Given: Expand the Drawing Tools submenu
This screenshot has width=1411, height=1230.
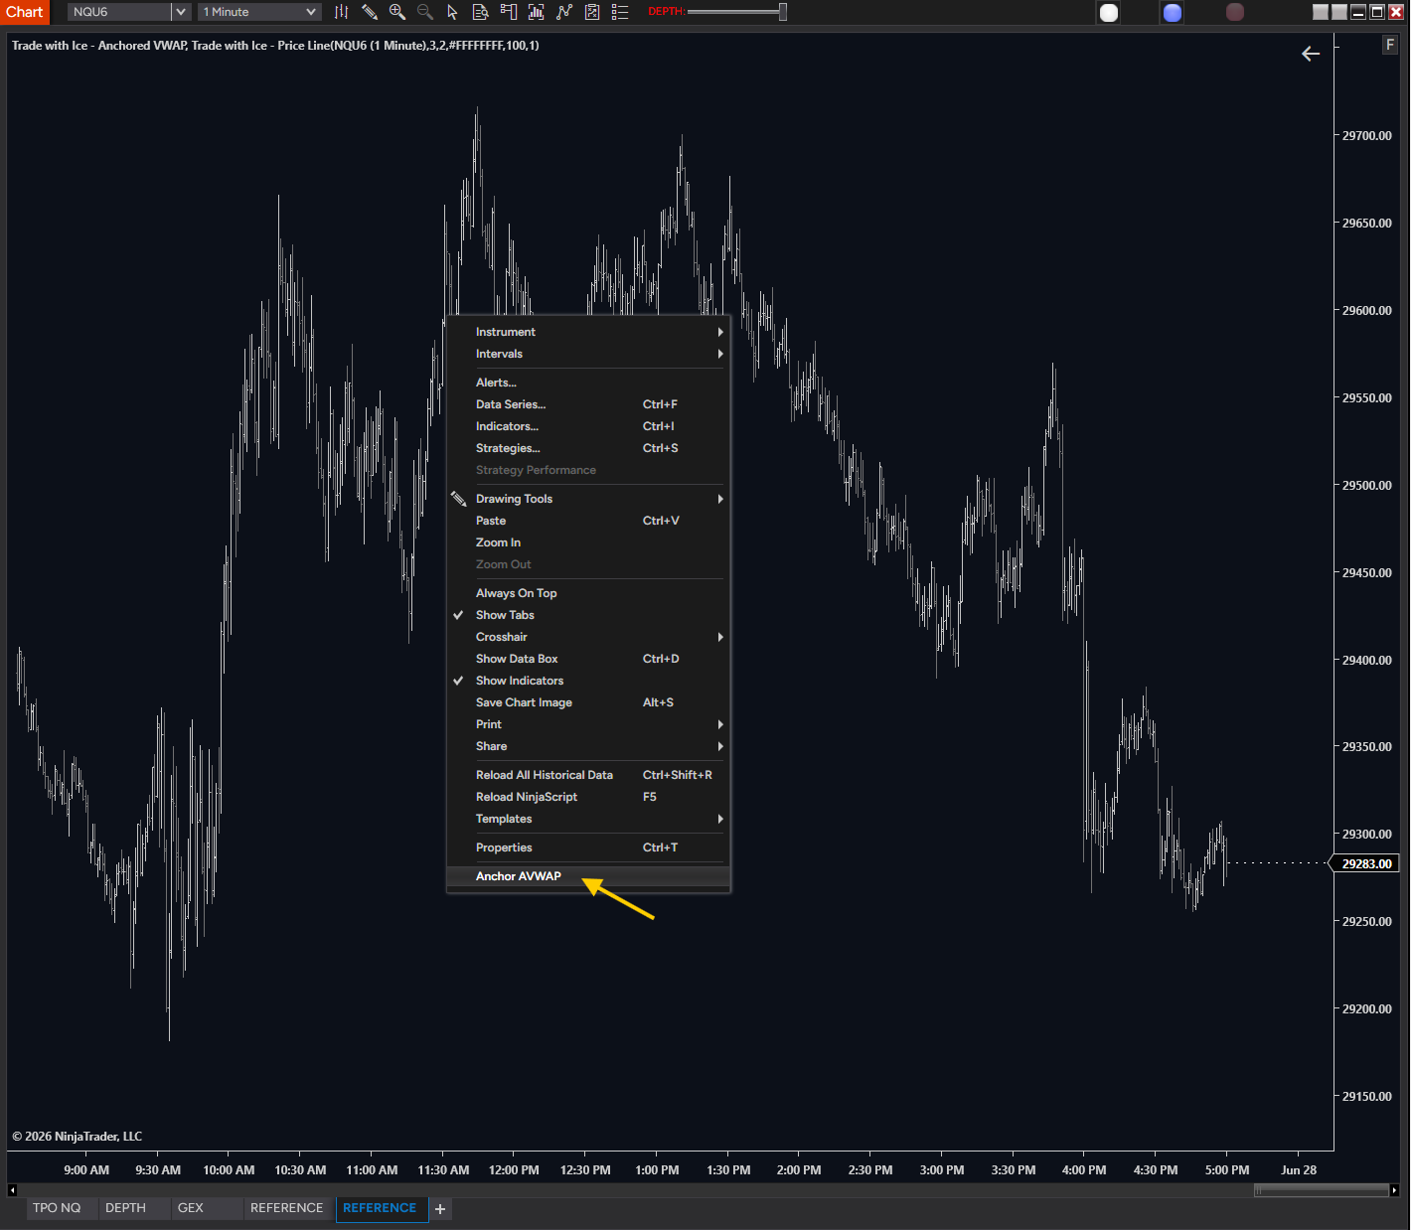Looking at the screenshot, I should (588, 499).
